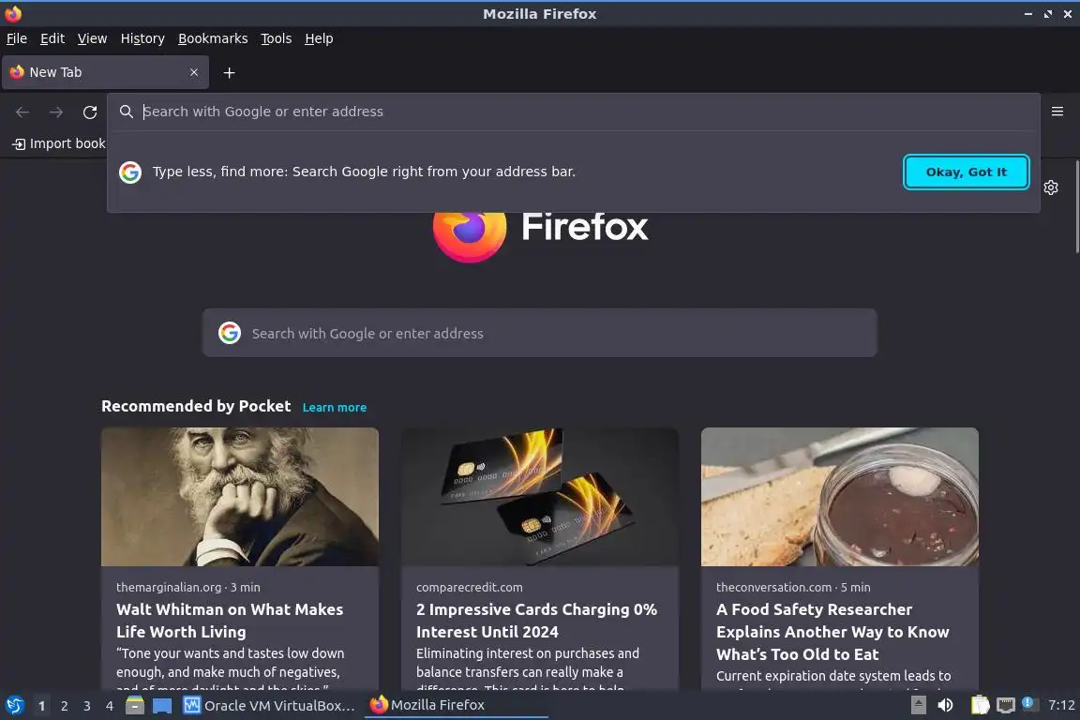This screenshot has width=1080, height=720.
Task: Follow the Pocket Learn more link
Action: pyautogui.click(x=334, y=407)
